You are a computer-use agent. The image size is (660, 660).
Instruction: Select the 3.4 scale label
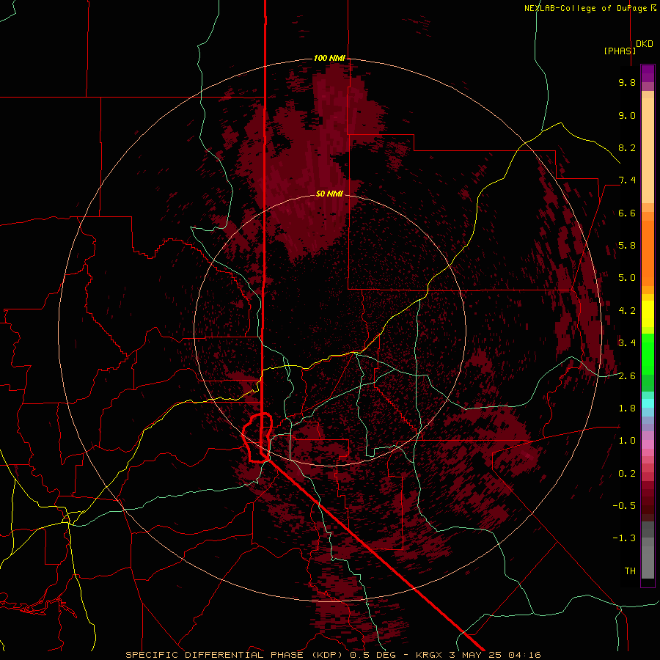627,343
